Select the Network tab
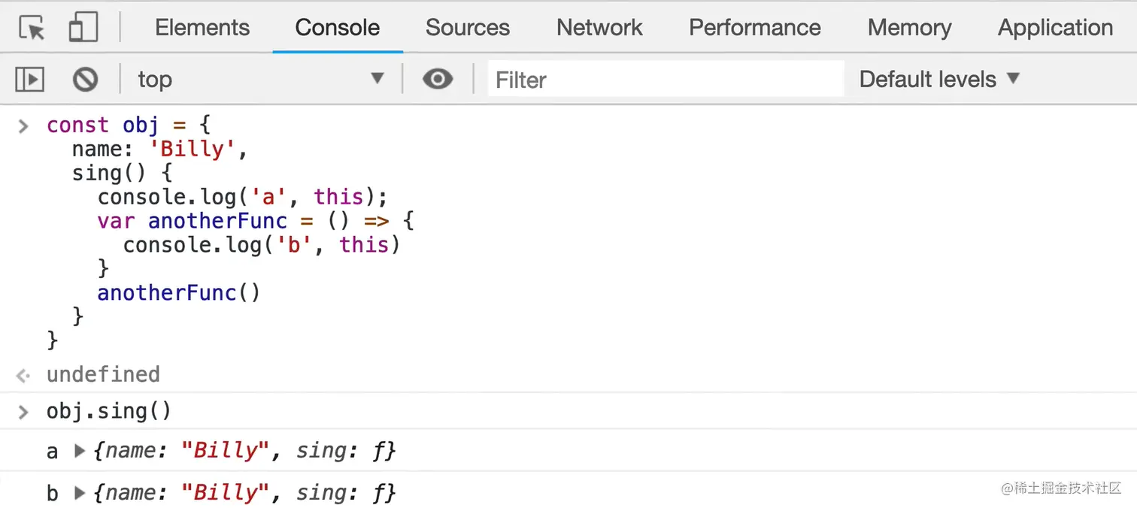Viewport: 1137px width, 511px height. tap(599, 28)
